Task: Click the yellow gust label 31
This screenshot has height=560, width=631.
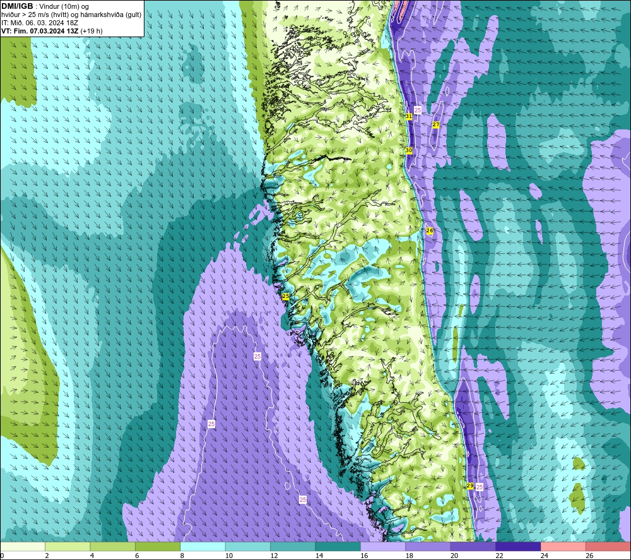Action: coord(409,116)
